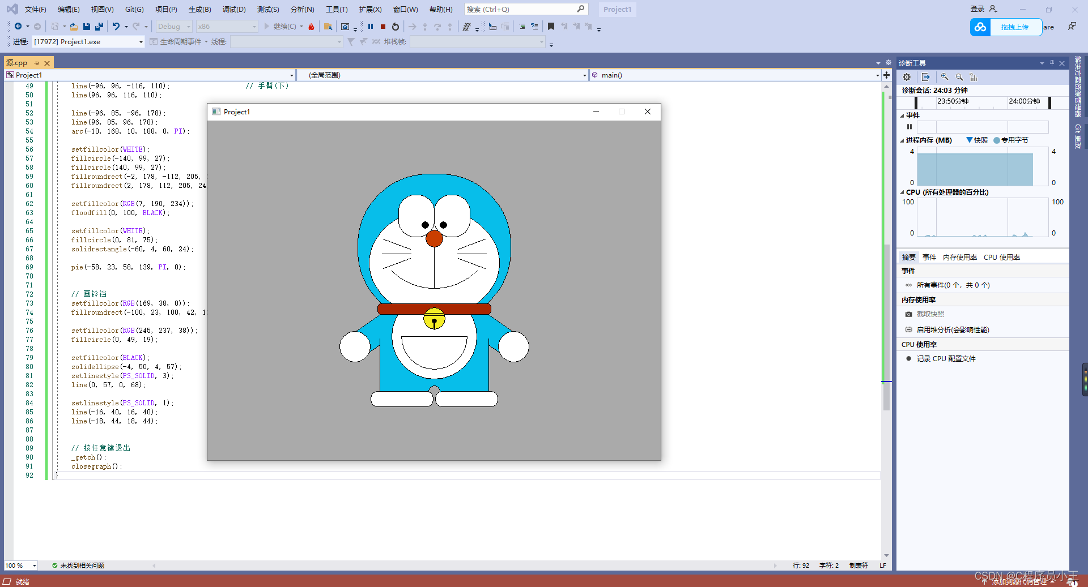Click the cloud upload icon beside 拖拽上传
The image size is (1088, 587).
(x=980, y=27)
